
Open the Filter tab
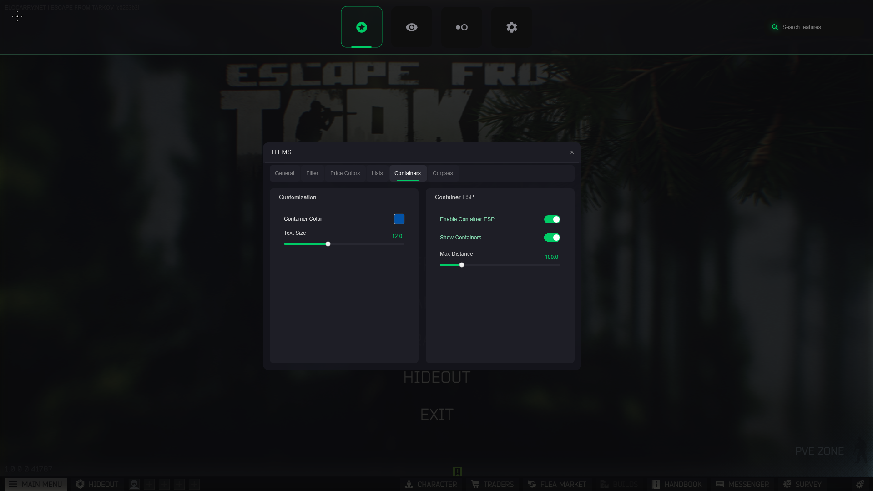click(312, 173)
